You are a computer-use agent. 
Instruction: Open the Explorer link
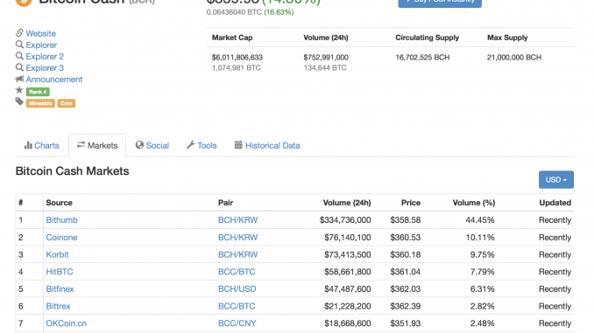(41, 45)
